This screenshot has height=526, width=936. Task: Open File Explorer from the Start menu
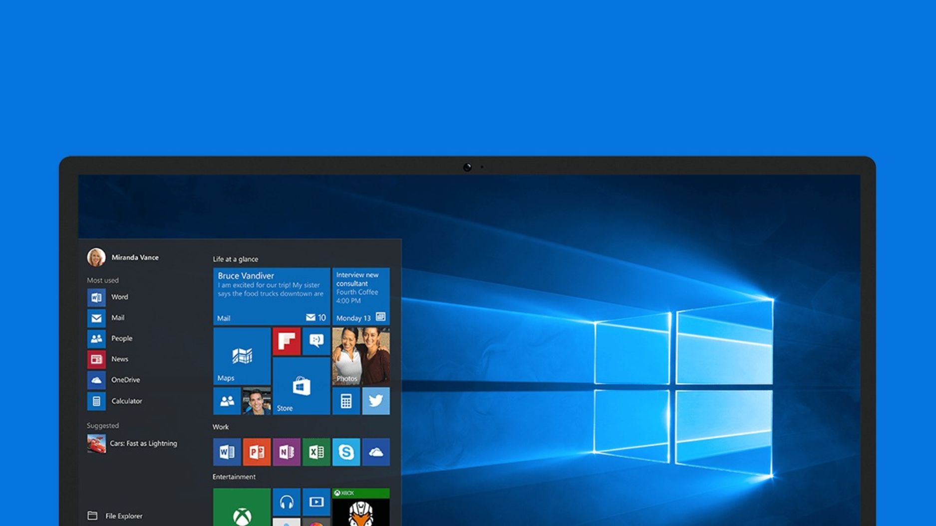coord(123,516)
